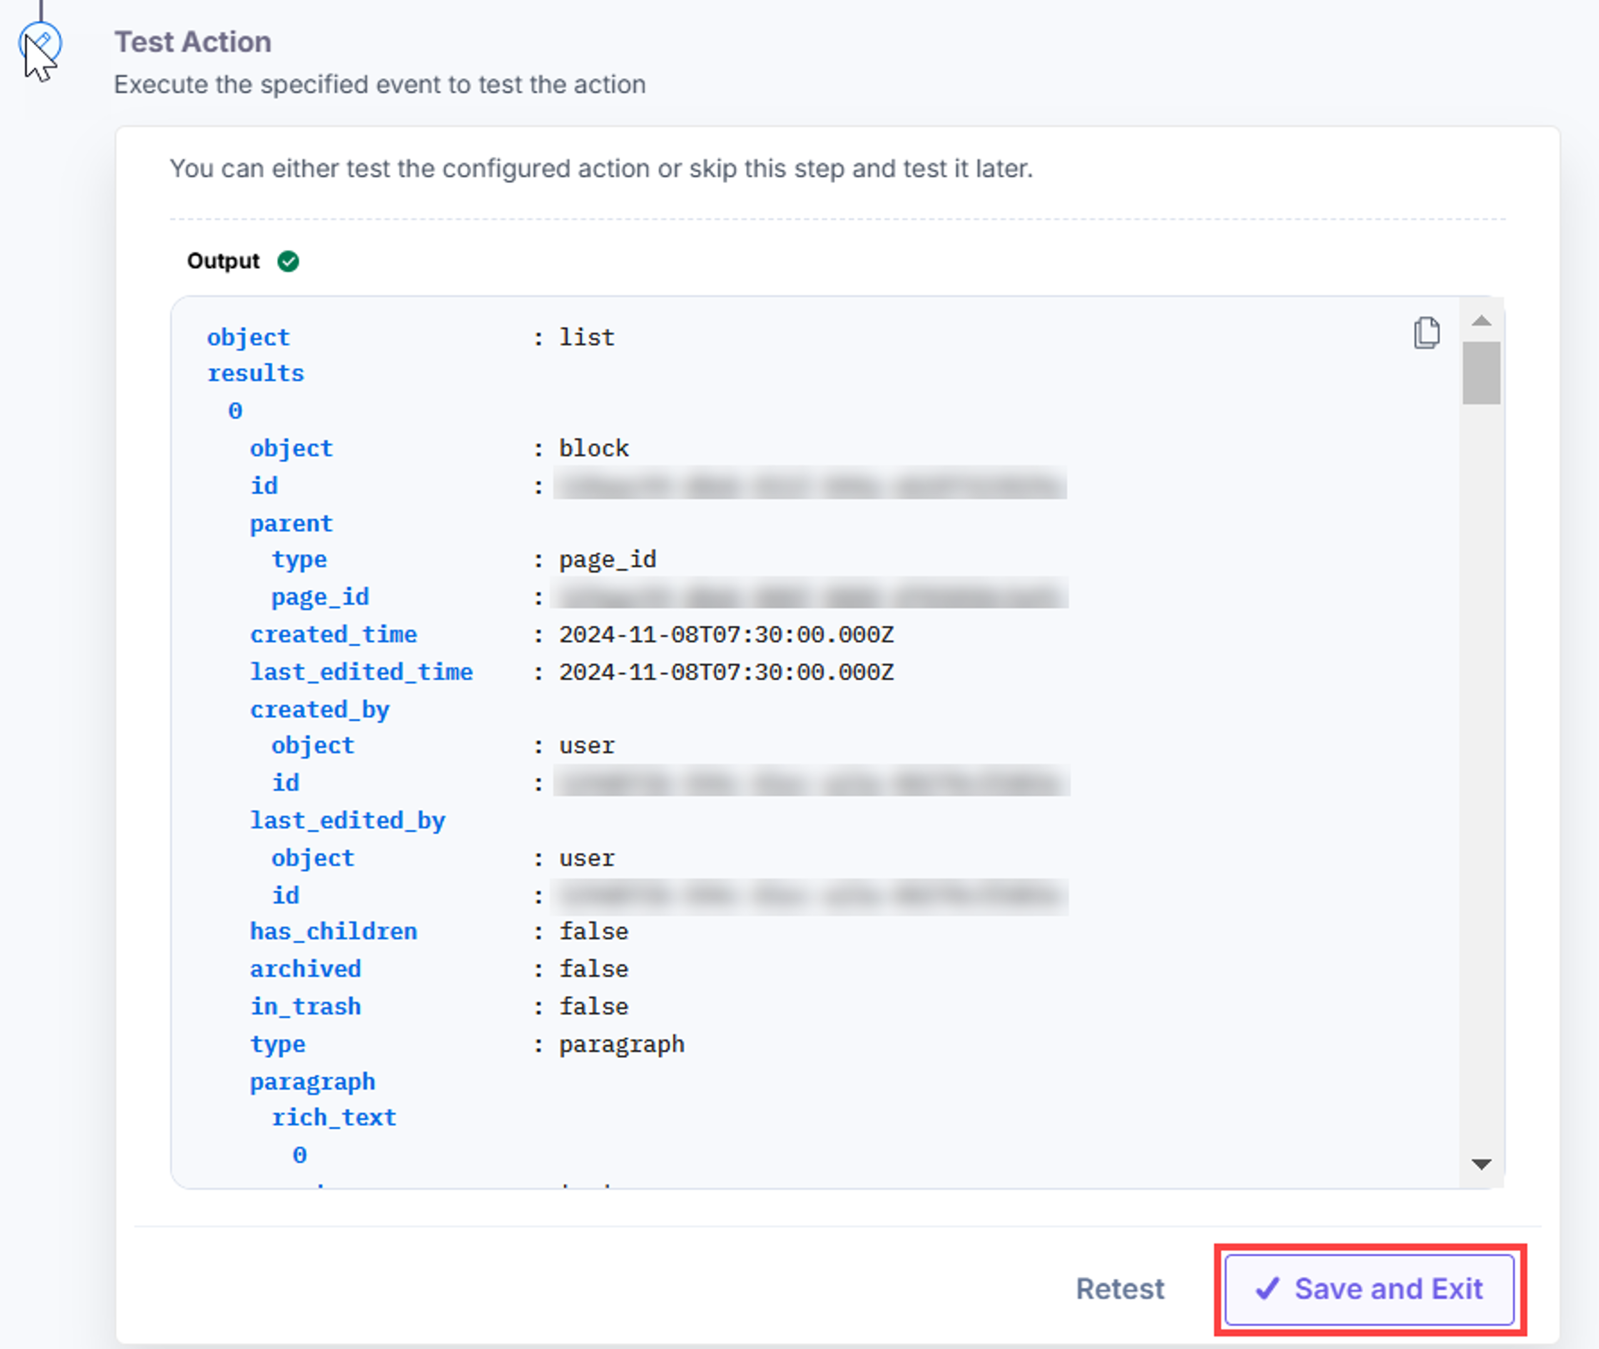1599x1349 pixels.
Task: Click the 'rich_text' key
Action: click(334, 1117)
